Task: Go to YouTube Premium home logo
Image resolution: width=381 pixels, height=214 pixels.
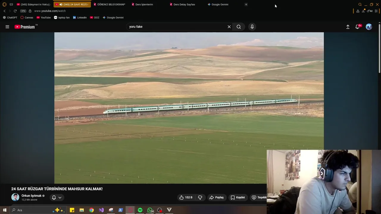Action: pyautogui.click(x=25, y=27)
